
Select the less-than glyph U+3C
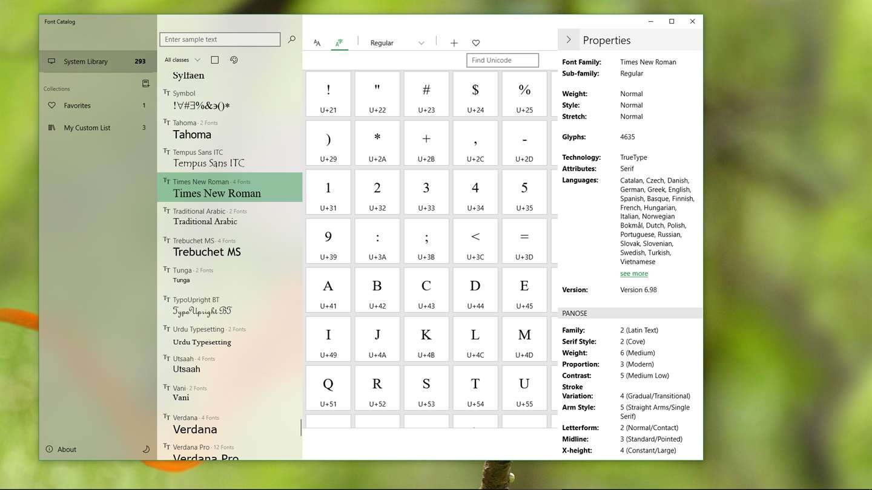pyautogui.click(x=475, y=241)
